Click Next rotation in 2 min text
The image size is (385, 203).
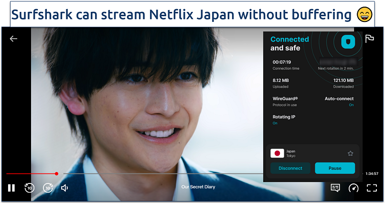click(x=336, y=69)
